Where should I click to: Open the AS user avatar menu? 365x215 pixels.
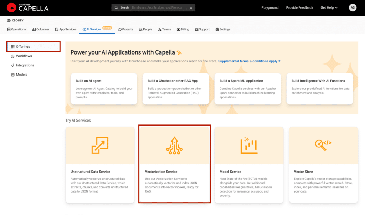[353, 8]
